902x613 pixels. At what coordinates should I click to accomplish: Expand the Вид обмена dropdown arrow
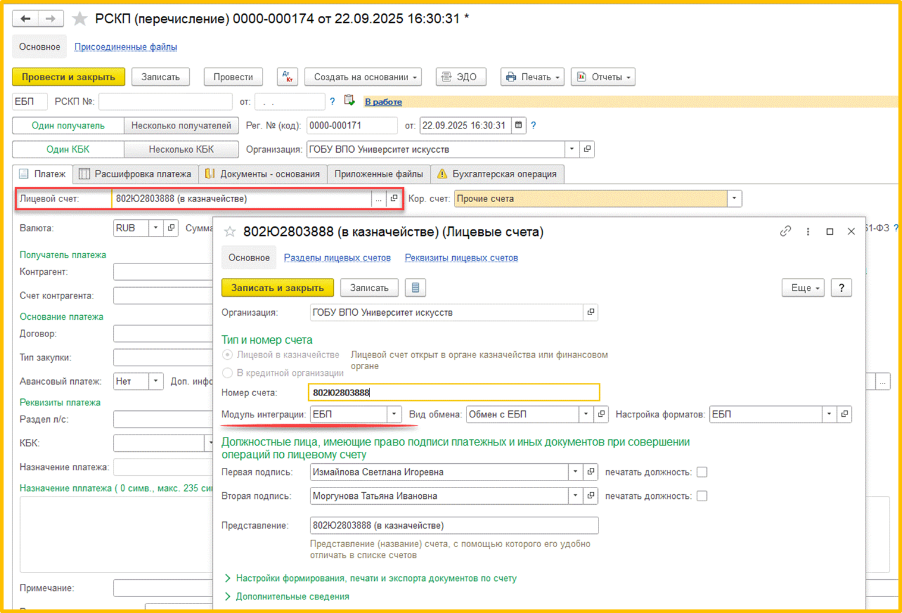(x=585, y=414)
